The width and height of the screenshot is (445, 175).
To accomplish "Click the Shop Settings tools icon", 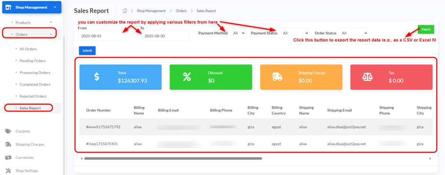I will pyautogui.click(x=8, y=170).
